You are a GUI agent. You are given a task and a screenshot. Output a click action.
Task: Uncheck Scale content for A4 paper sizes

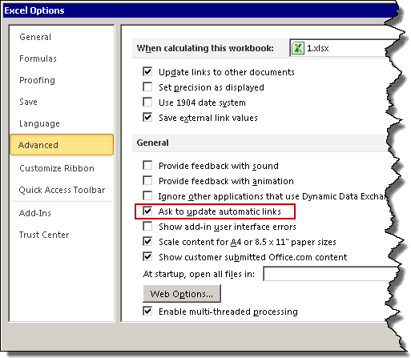147,241
